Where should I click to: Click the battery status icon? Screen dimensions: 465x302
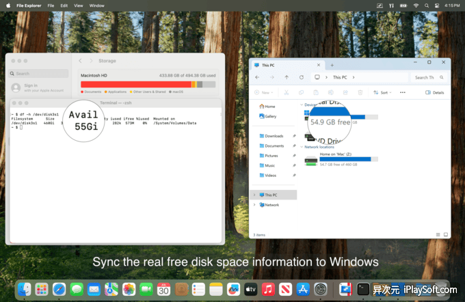pyautogui.click(x=403, y=5)
